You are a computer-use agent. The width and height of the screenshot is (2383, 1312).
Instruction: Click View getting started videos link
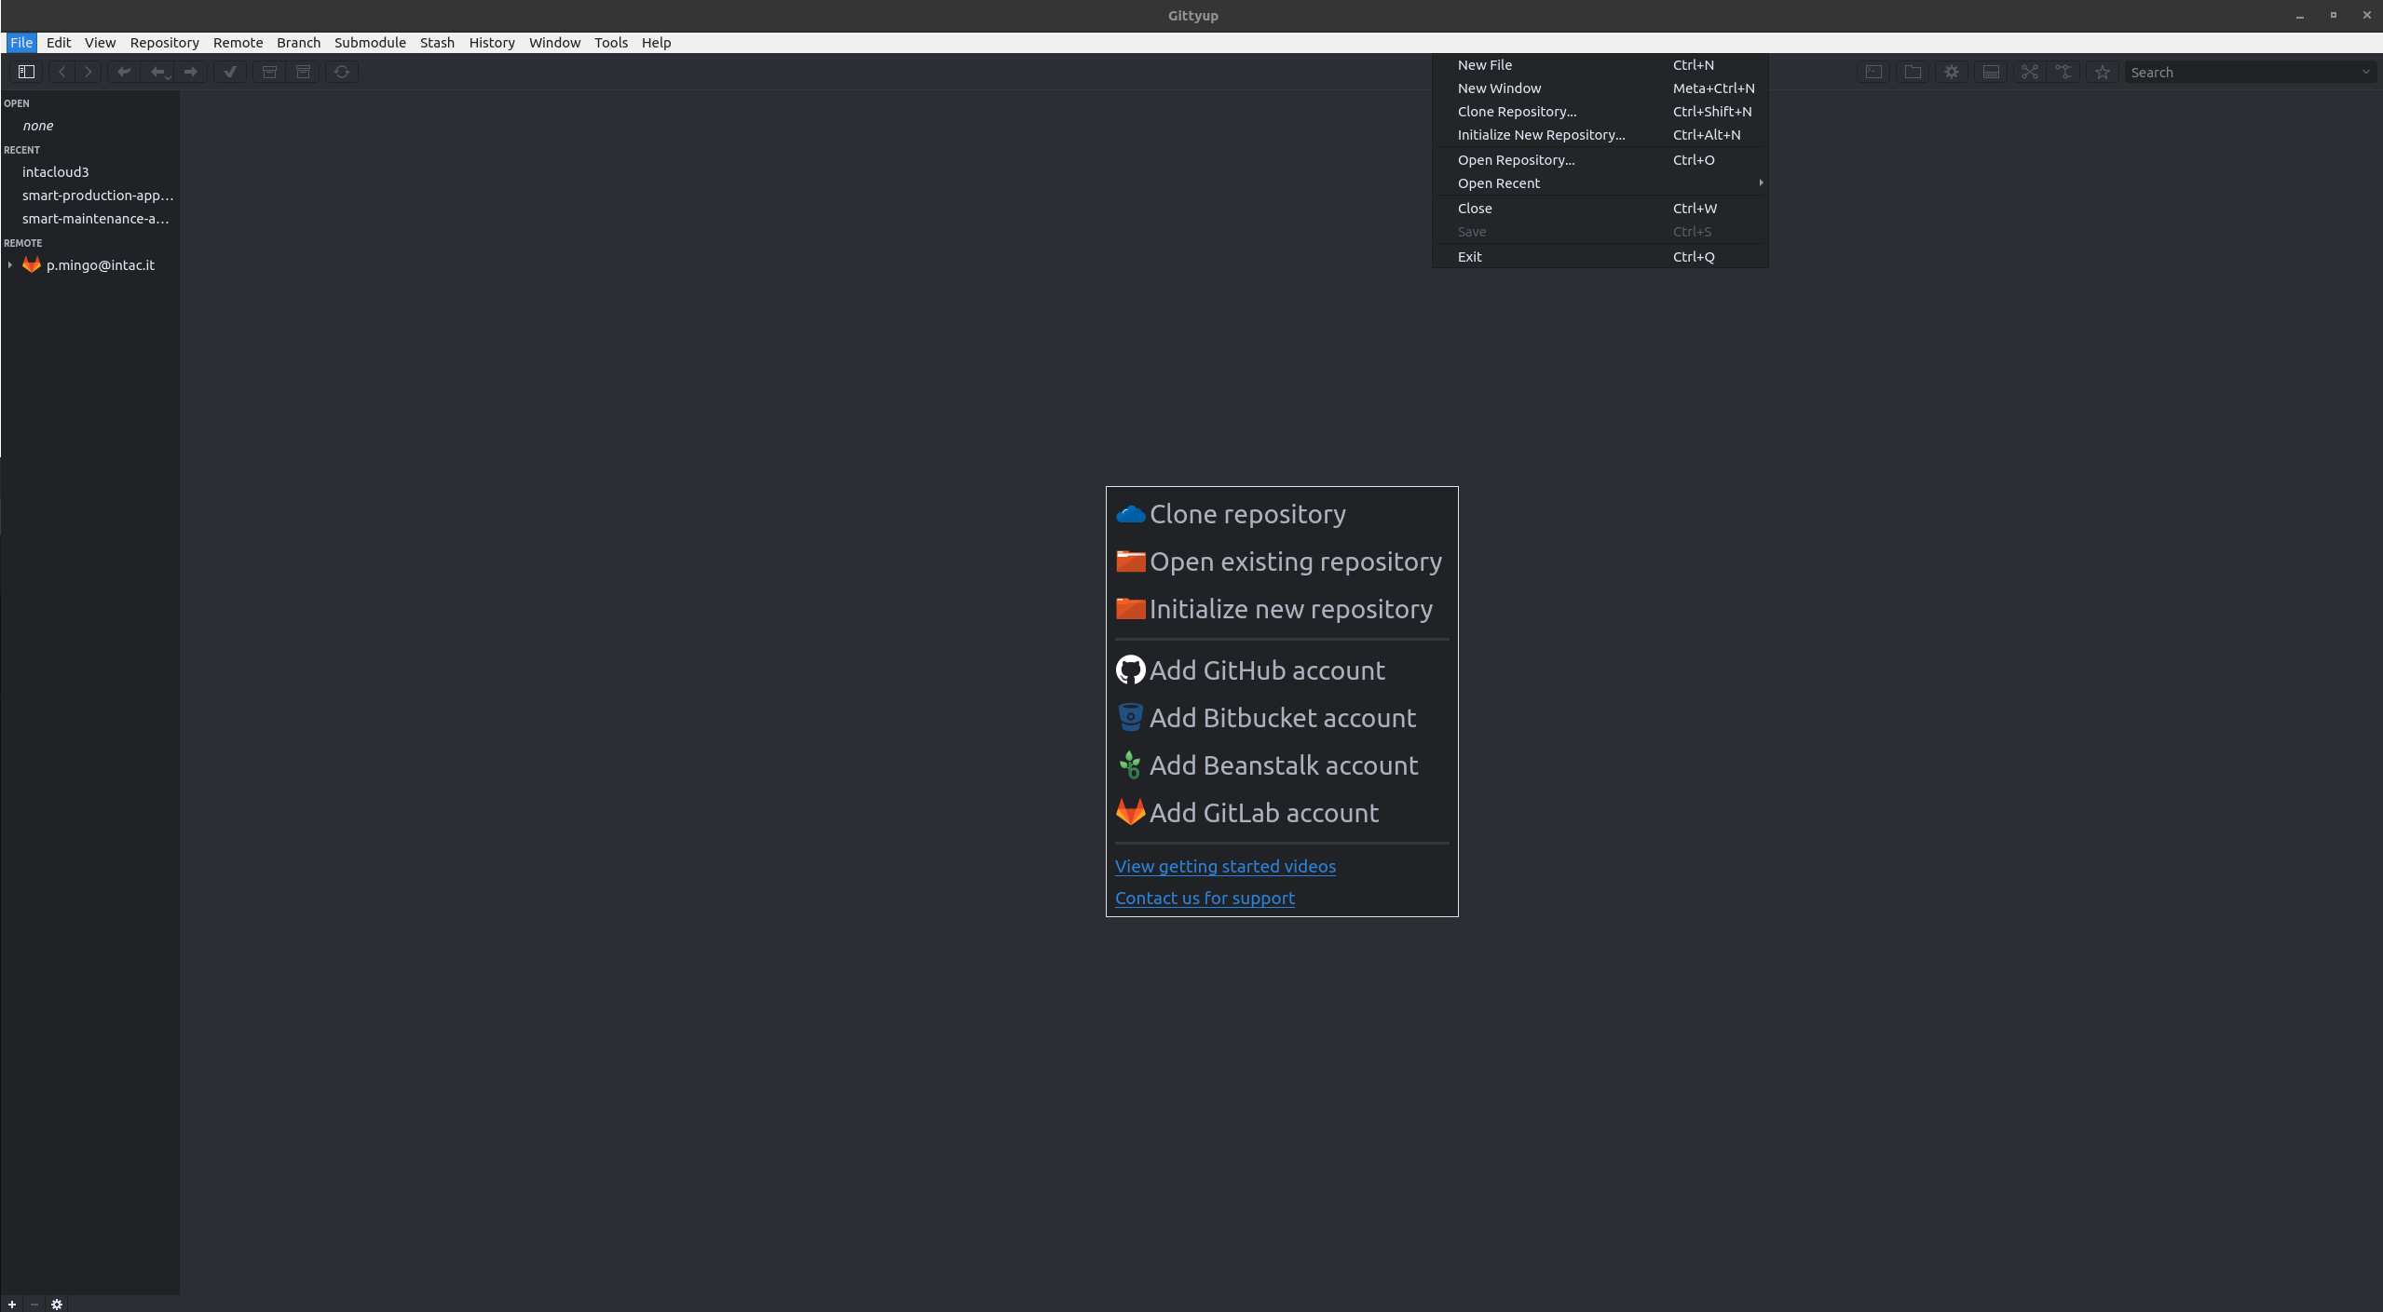coord(1225,866)
